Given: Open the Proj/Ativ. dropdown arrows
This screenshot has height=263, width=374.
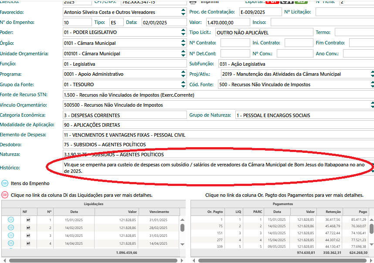Looking at the screenshot, I should click(372, 74).
